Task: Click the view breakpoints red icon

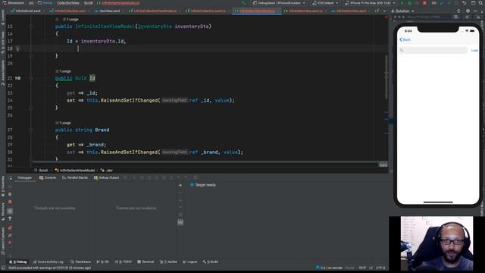Action: [10, 227]
